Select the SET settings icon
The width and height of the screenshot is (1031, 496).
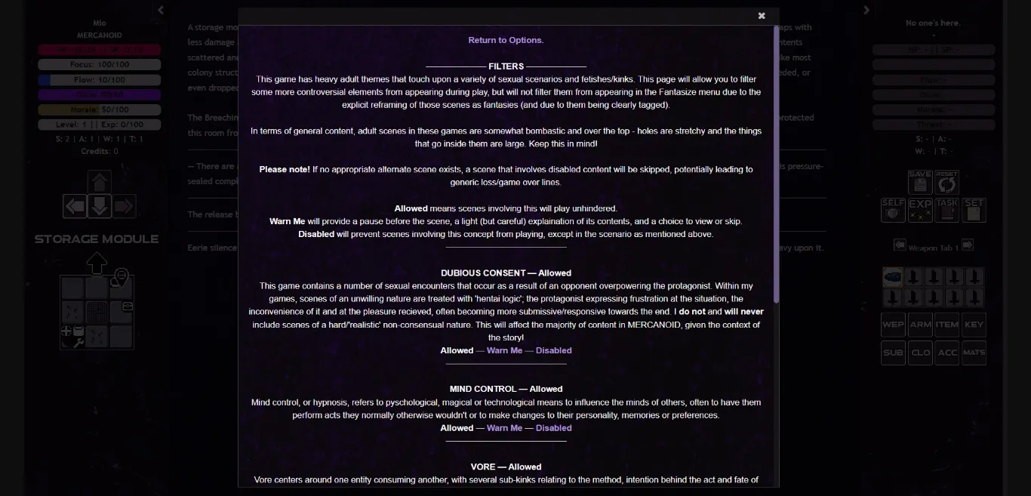coord(974,210)
